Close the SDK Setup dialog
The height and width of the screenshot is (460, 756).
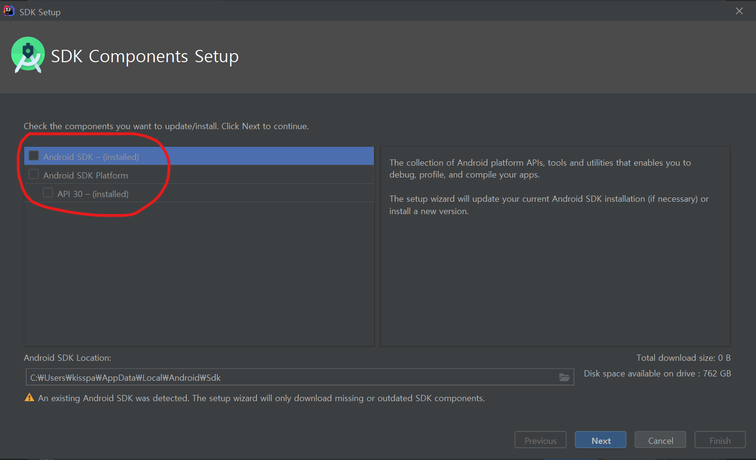click(739, 11)
